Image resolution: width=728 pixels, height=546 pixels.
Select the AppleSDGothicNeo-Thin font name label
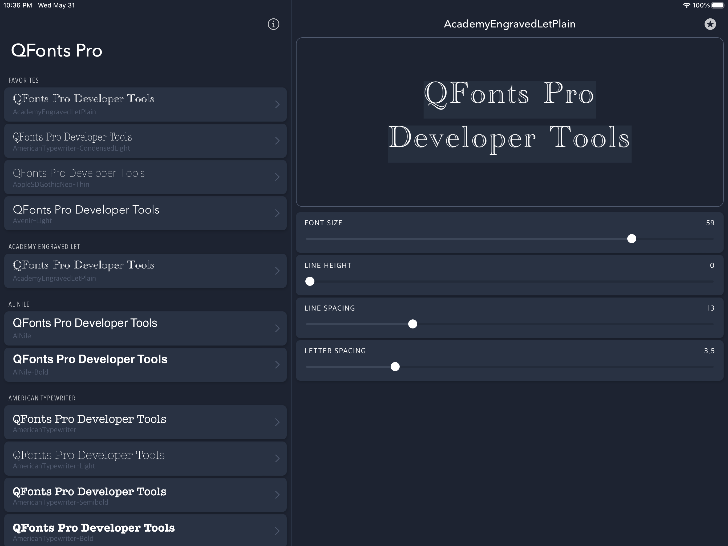(x=51, y=184)
